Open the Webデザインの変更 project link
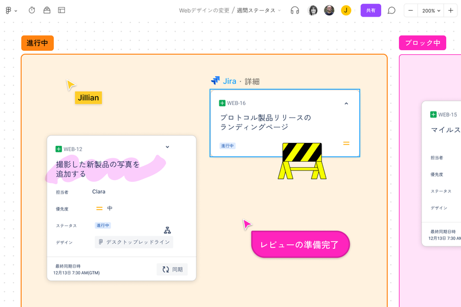 [204, 11]
